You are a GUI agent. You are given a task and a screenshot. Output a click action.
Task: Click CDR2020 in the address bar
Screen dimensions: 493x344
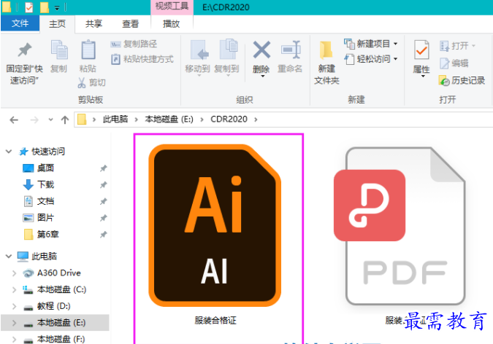(229, 120)
